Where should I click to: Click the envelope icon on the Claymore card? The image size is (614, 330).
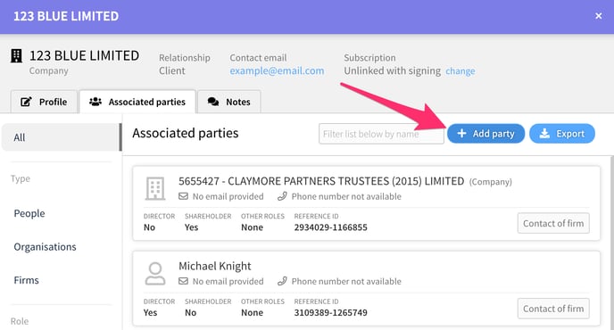pyautogui.click(x=183, y=196)
